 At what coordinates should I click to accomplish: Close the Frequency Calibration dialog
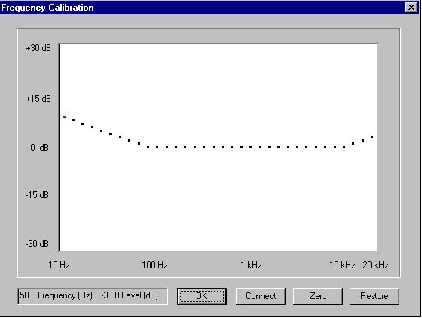tap(411, 8)
